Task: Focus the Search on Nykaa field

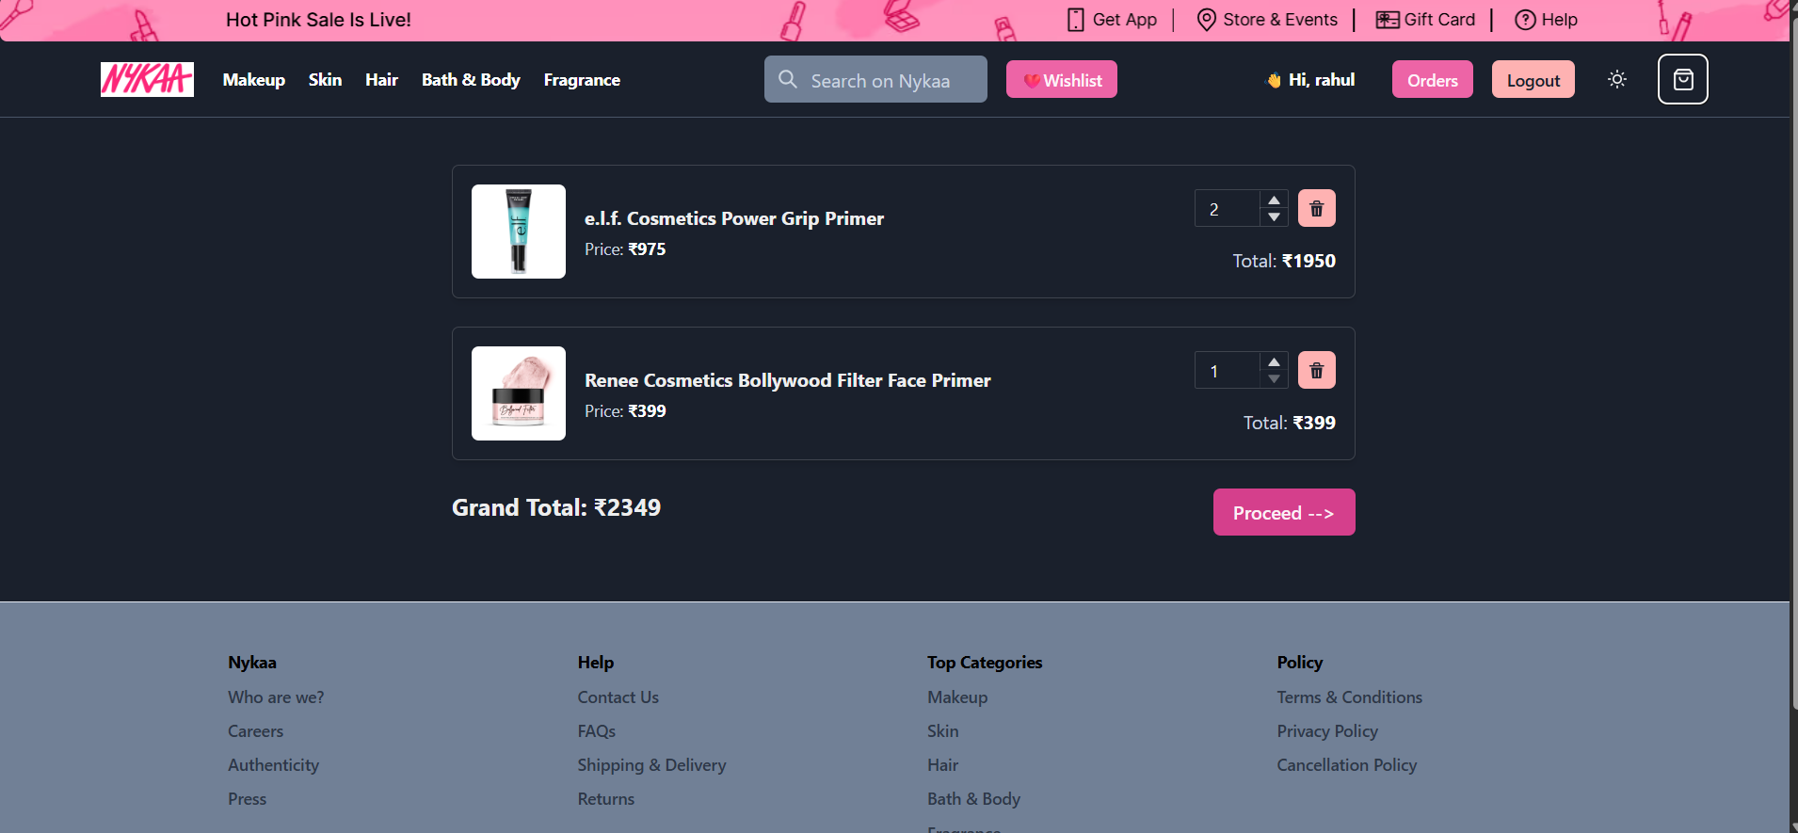Action: pos(875,79)
